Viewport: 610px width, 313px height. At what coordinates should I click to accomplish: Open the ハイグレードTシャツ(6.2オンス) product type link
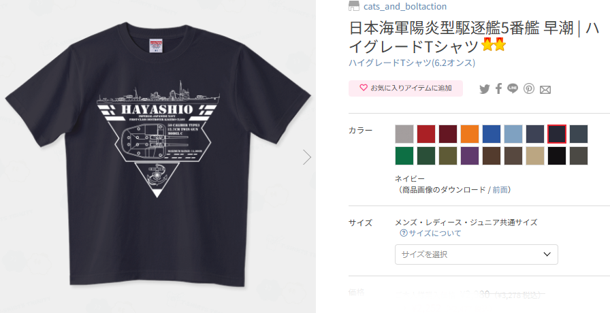click(x=412, y=63)
